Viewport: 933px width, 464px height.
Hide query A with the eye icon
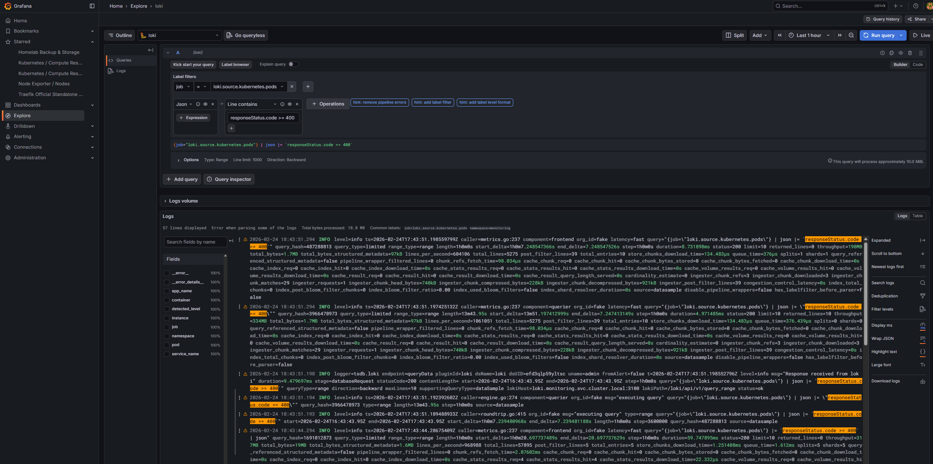pos(901,53)
